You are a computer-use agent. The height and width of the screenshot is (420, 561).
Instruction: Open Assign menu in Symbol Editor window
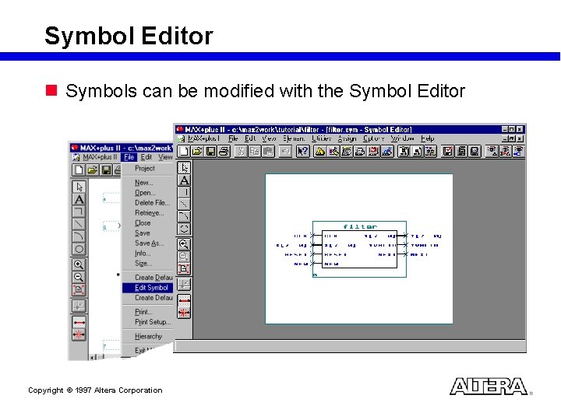[x=347, y=138]
